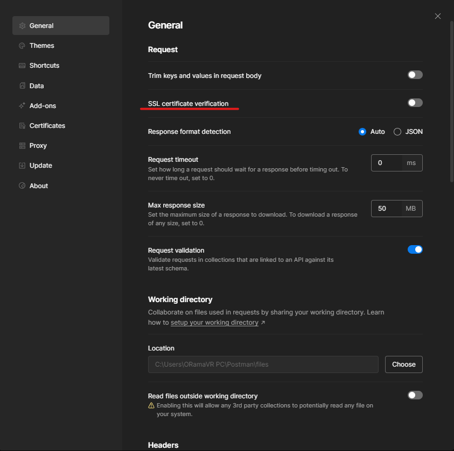
Task: Select JSON response format detection
Action: click(x=397, y=132)
